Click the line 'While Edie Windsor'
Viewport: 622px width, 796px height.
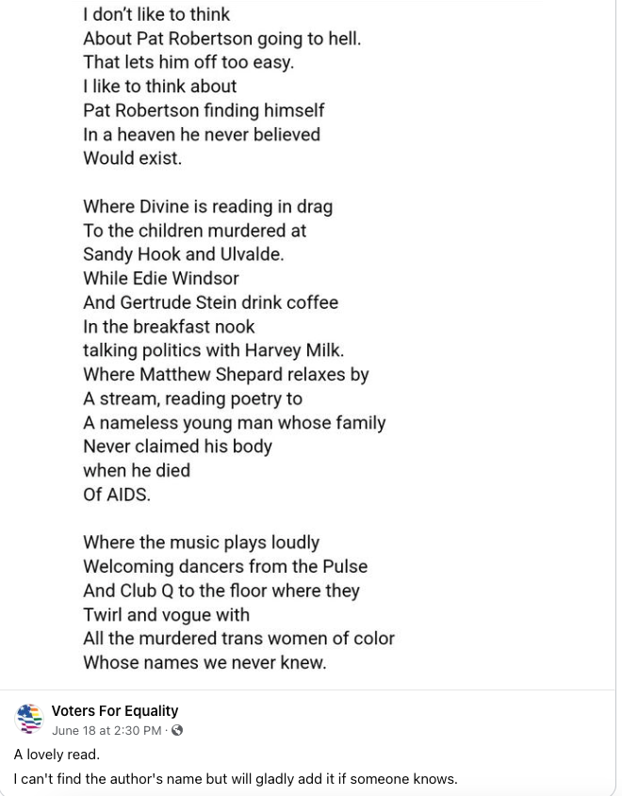pyautogui.click(x=161, y=279)
